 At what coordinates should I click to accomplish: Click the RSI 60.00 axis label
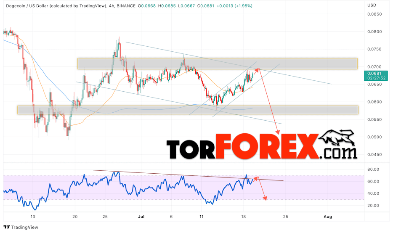373,182
